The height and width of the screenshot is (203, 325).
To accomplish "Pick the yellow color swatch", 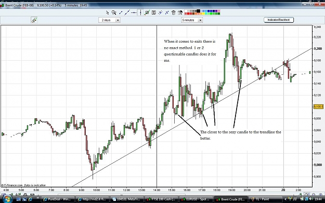I will click(203, 13).
